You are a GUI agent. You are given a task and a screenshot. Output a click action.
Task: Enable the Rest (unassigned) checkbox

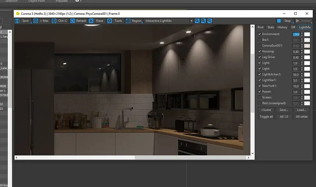pyautogui.click(x=259, y=103)
